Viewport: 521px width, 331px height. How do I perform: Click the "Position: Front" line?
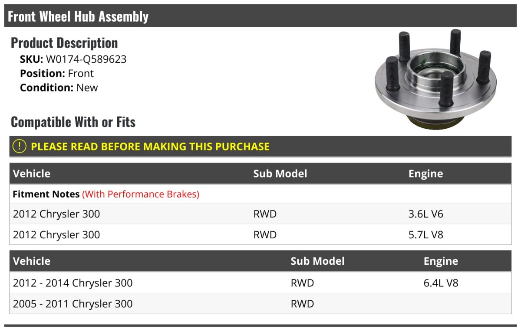click(56, 74)
